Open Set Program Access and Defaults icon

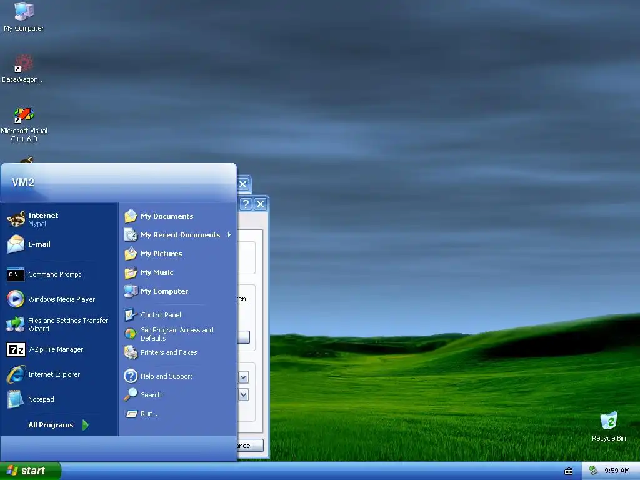click(x=131, y=334)
